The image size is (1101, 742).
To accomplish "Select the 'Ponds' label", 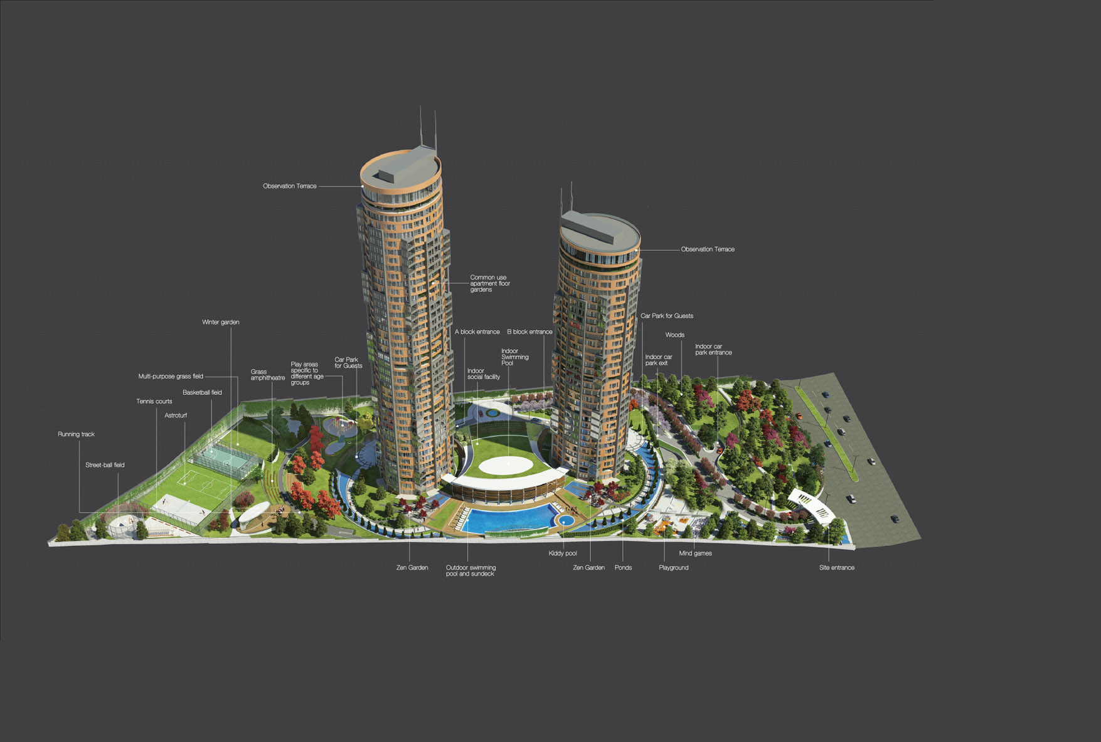I will point(623,568).
